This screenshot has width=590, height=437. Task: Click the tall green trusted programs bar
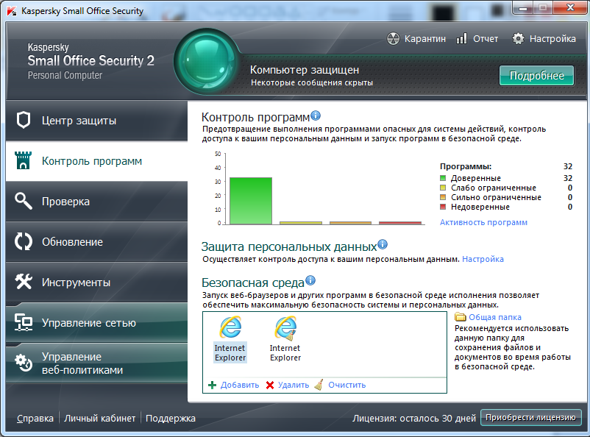[251, 201]
